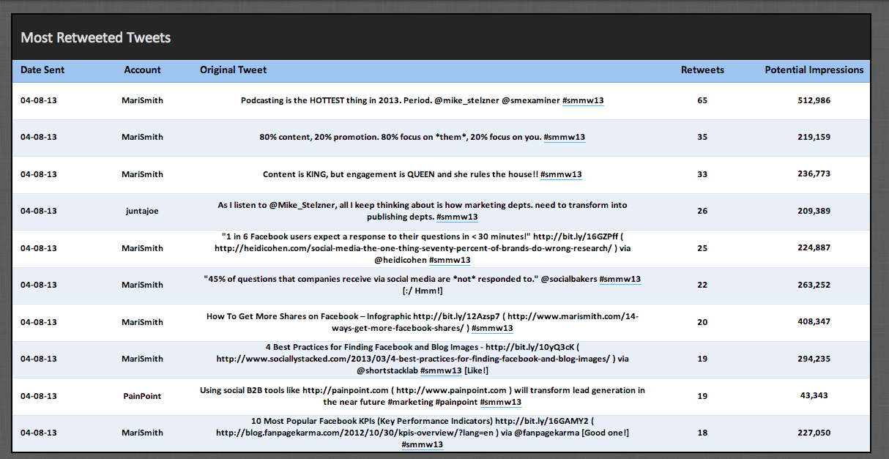Click the Date Sent column header
This screenshot has width=889, height=459.
coord(42,70)
